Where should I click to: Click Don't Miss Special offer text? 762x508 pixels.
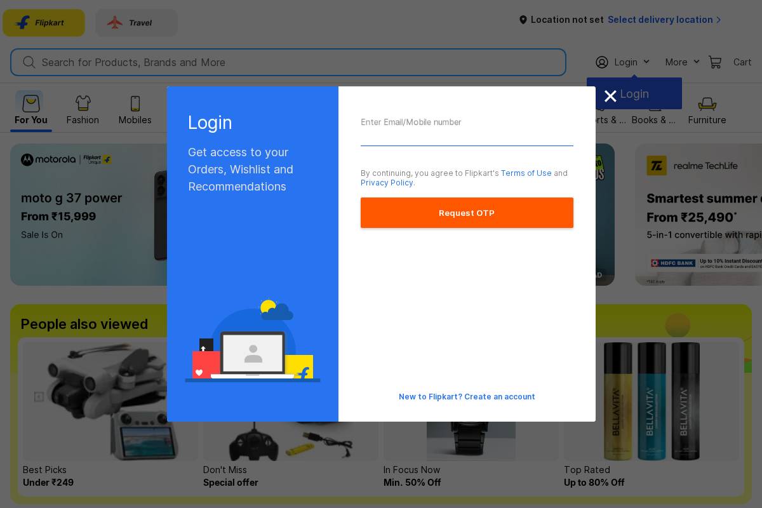pos(231,476)
